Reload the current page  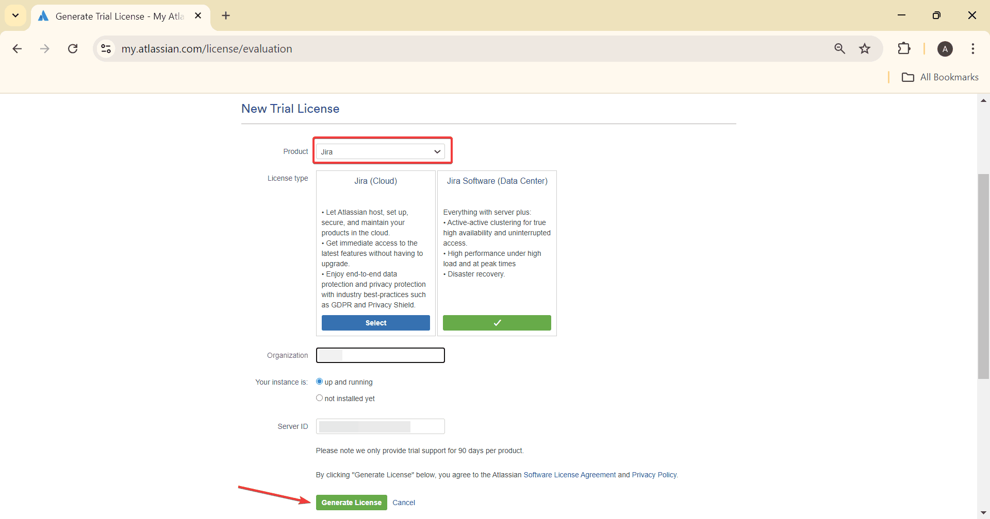click(x=73, y=49)
